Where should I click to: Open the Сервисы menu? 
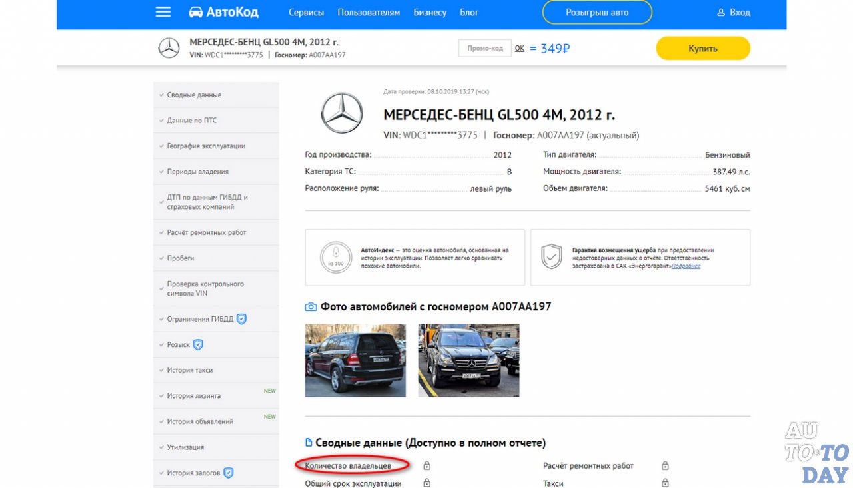(x=306, y=12)
